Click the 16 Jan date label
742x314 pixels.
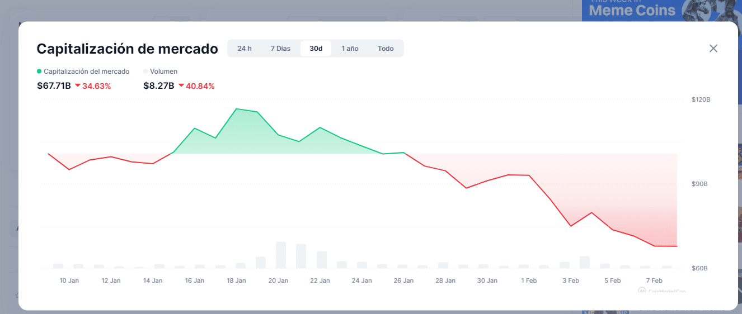pos(195,280)
